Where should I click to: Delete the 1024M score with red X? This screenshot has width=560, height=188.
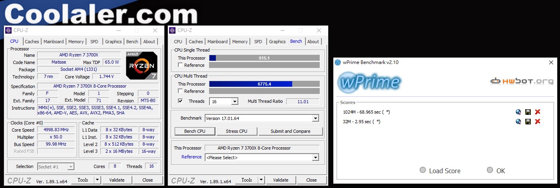(538, 112)
